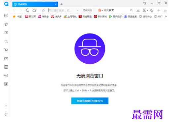169x125 pixels.
Task: Close the 无痕浏览 tab
Action: click(56, 4)
